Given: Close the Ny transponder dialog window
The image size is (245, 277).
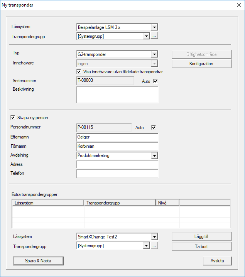Looking at the screenshot, I should 238,5.
